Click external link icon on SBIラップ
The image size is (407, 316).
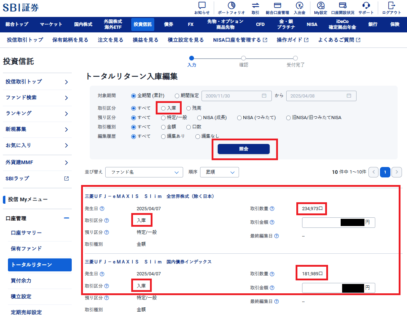pos(66,179)
